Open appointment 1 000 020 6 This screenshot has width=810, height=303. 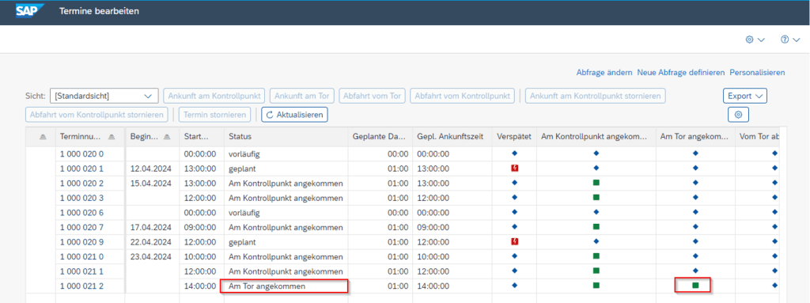coord(81,213)
